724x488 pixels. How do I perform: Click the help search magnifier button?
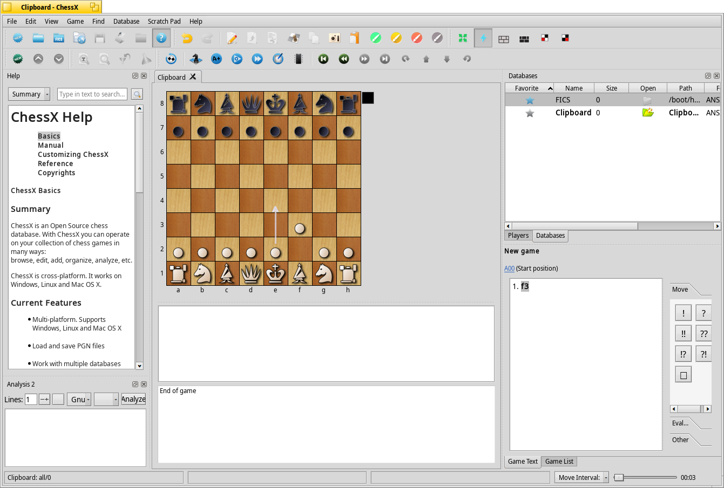tap(137, 94)
